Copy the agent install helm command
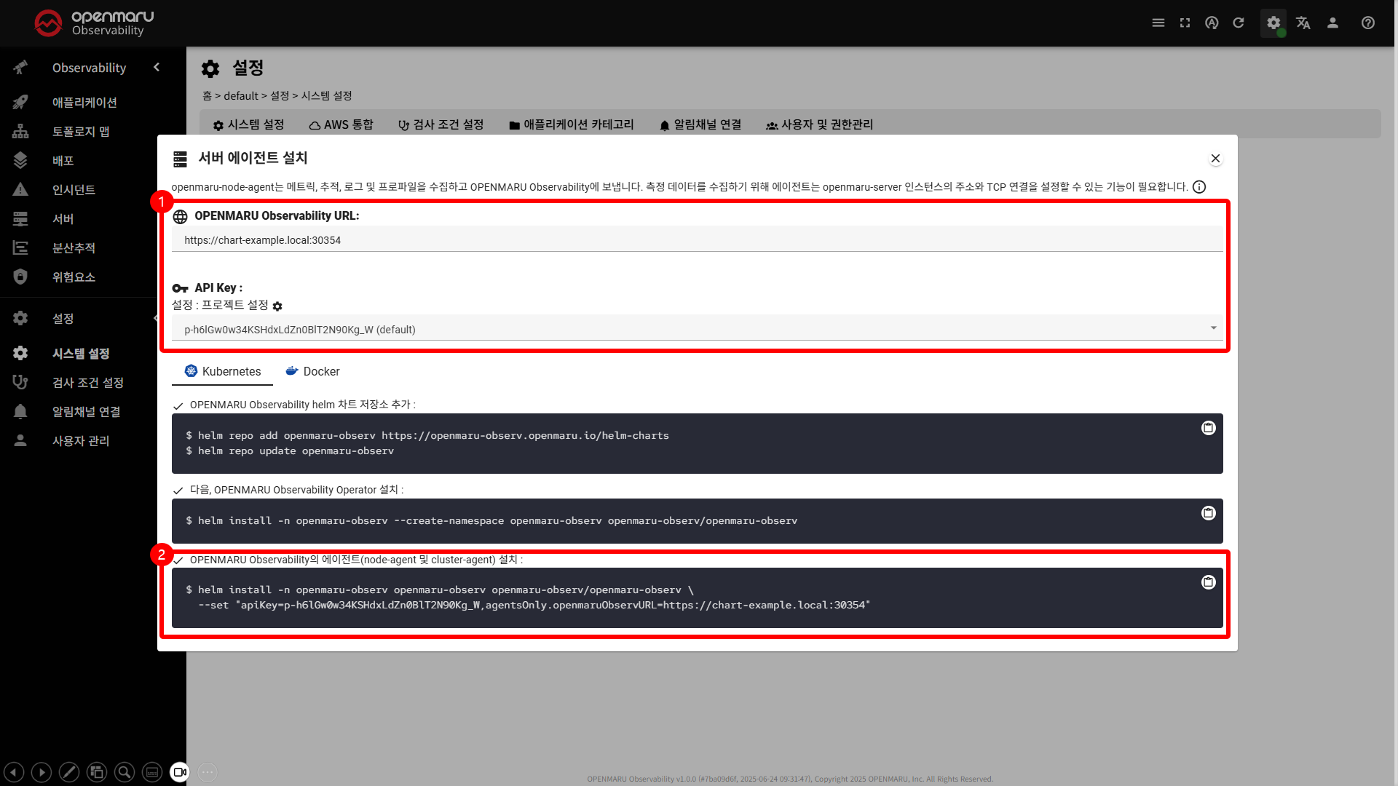Screen dimensions: 1398x786 point(1208,582)
